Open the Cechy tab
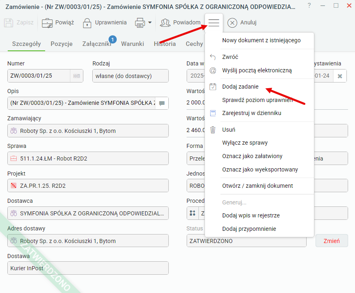The image size is (355, 293). pyautogui.click(x=194, y=44)
